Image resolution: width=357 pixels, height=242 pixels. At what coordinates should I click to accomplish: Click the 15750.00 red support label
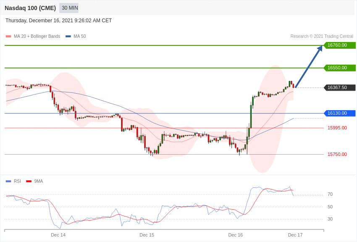point(337,154)
